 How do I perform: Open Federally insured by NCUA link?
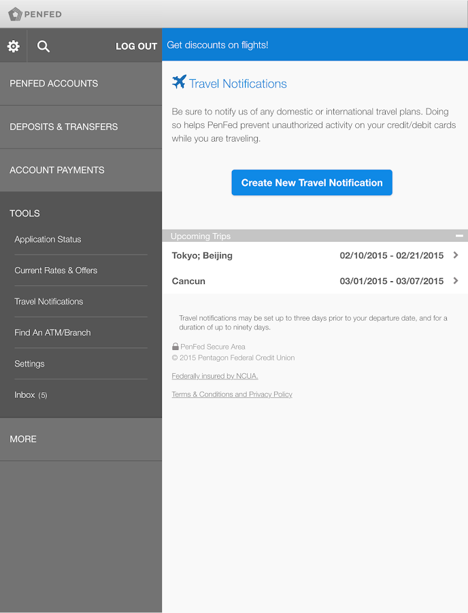tap(215, 376)
